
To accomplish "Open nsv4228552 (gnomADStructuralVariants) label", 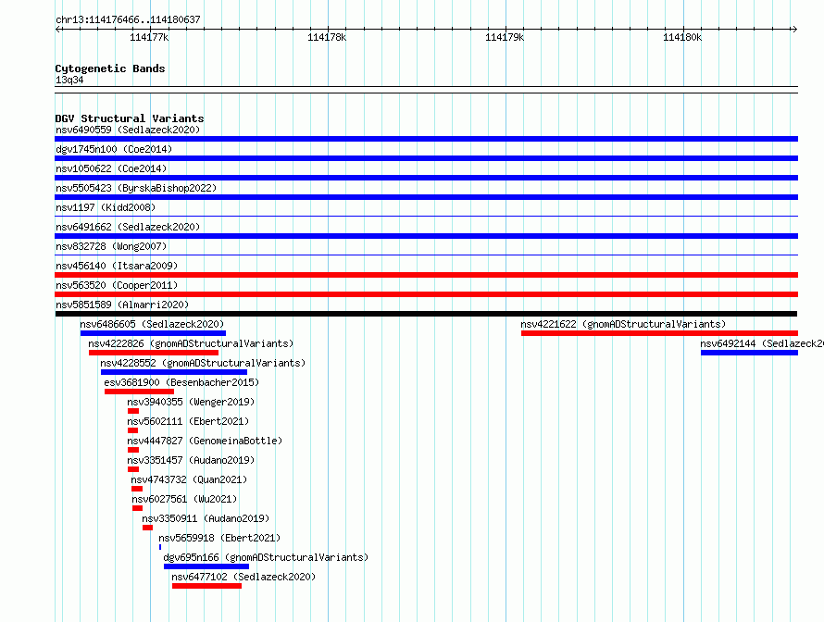I will pos(203,363).
